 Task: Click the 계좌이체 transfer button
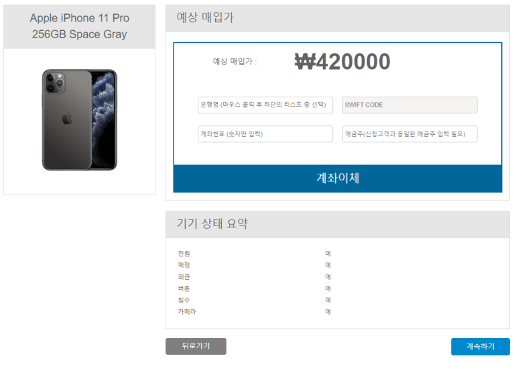point(338,178)
